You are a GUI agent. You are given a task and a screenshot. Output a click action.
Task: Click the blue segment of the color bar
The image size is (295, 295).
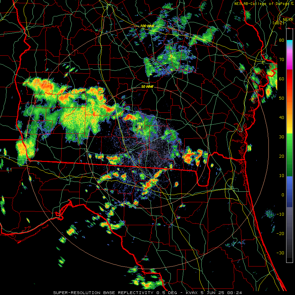click(x=289, y=192)
